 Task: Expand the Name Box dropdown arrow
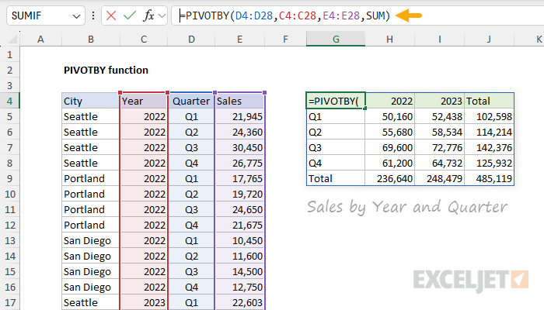76,16
